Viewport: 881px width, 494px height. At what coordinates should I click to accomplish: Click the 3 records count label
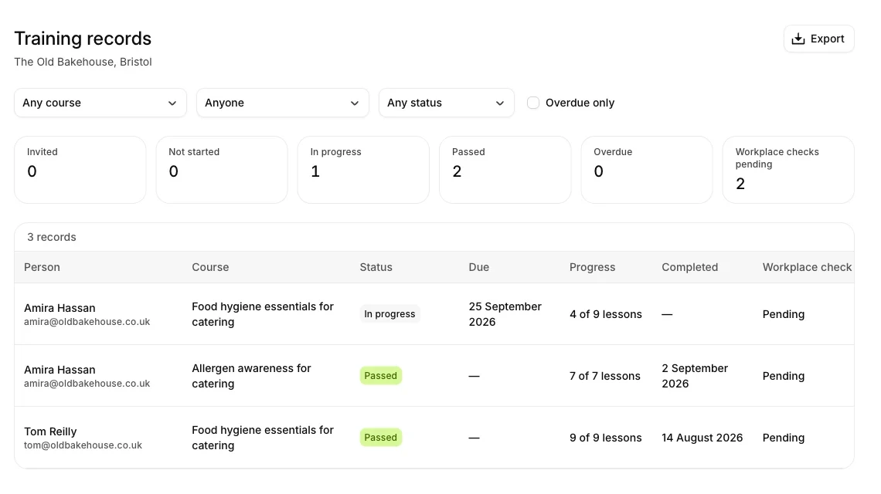pos(52,237)
